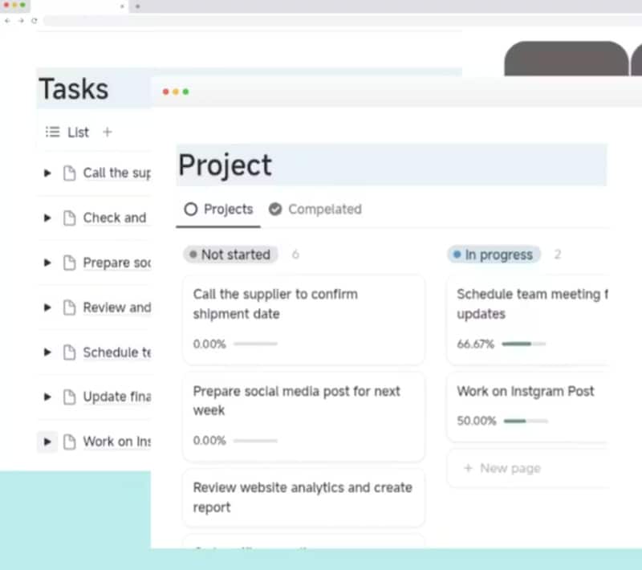Expand the 'Review and' task arrow
The height and width of the screenshot is (570, 642).
(47, 307)
